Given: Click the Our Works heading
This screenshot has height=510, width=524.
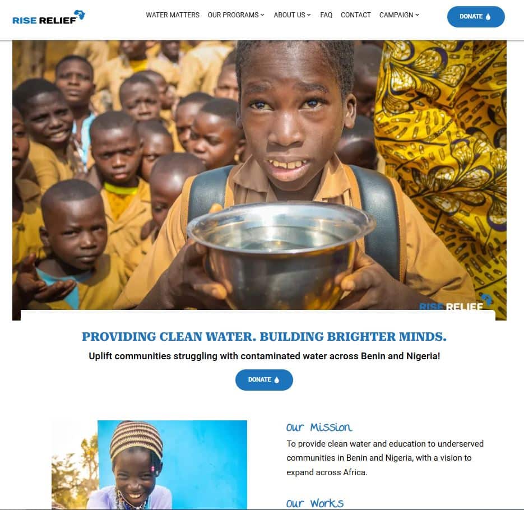Looking at the screenshot, I should 315,503.
